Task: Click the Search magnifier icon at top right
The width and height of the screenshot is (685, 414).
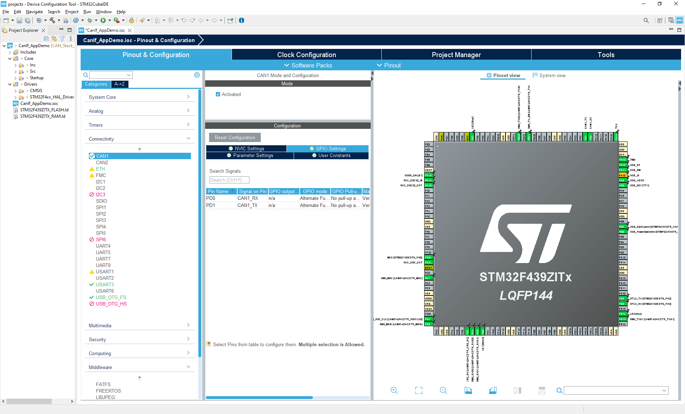Action: [x=646, y=20]
